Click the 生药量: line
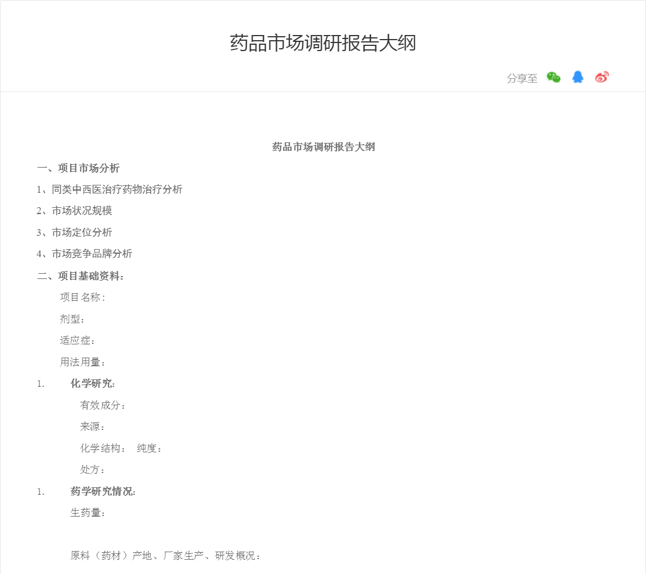The height and width of the screenshot is (574, 646). pos(88,513)
